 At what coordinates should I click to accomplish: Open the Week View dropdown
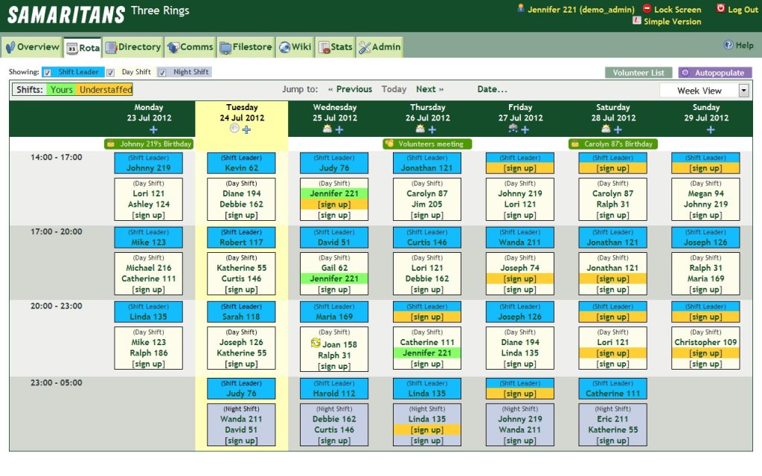point(743,90)
